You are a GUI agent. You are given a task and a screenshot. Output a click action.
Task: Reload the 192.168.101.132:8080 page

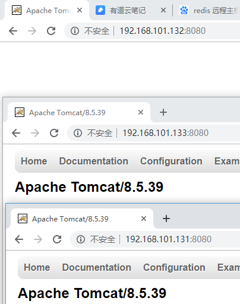click(x=51, y=31)
